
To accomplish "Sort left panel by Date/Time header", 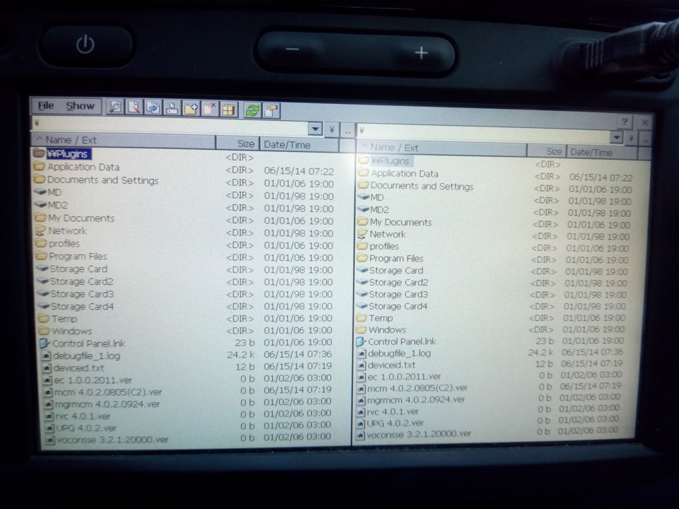I will (x=299, y=145).
